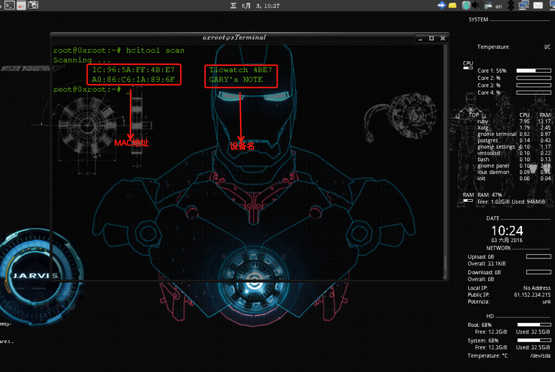Click the 'en' language indicator

pyautogui.click(x=498, y=6)
